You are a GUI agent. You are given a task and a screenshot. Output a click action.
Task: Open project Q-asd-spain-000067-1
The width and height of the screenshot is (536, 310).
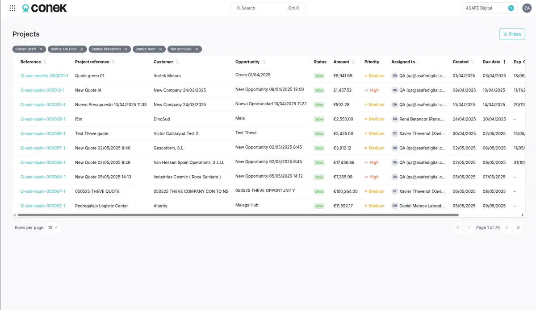coord(43,191)
